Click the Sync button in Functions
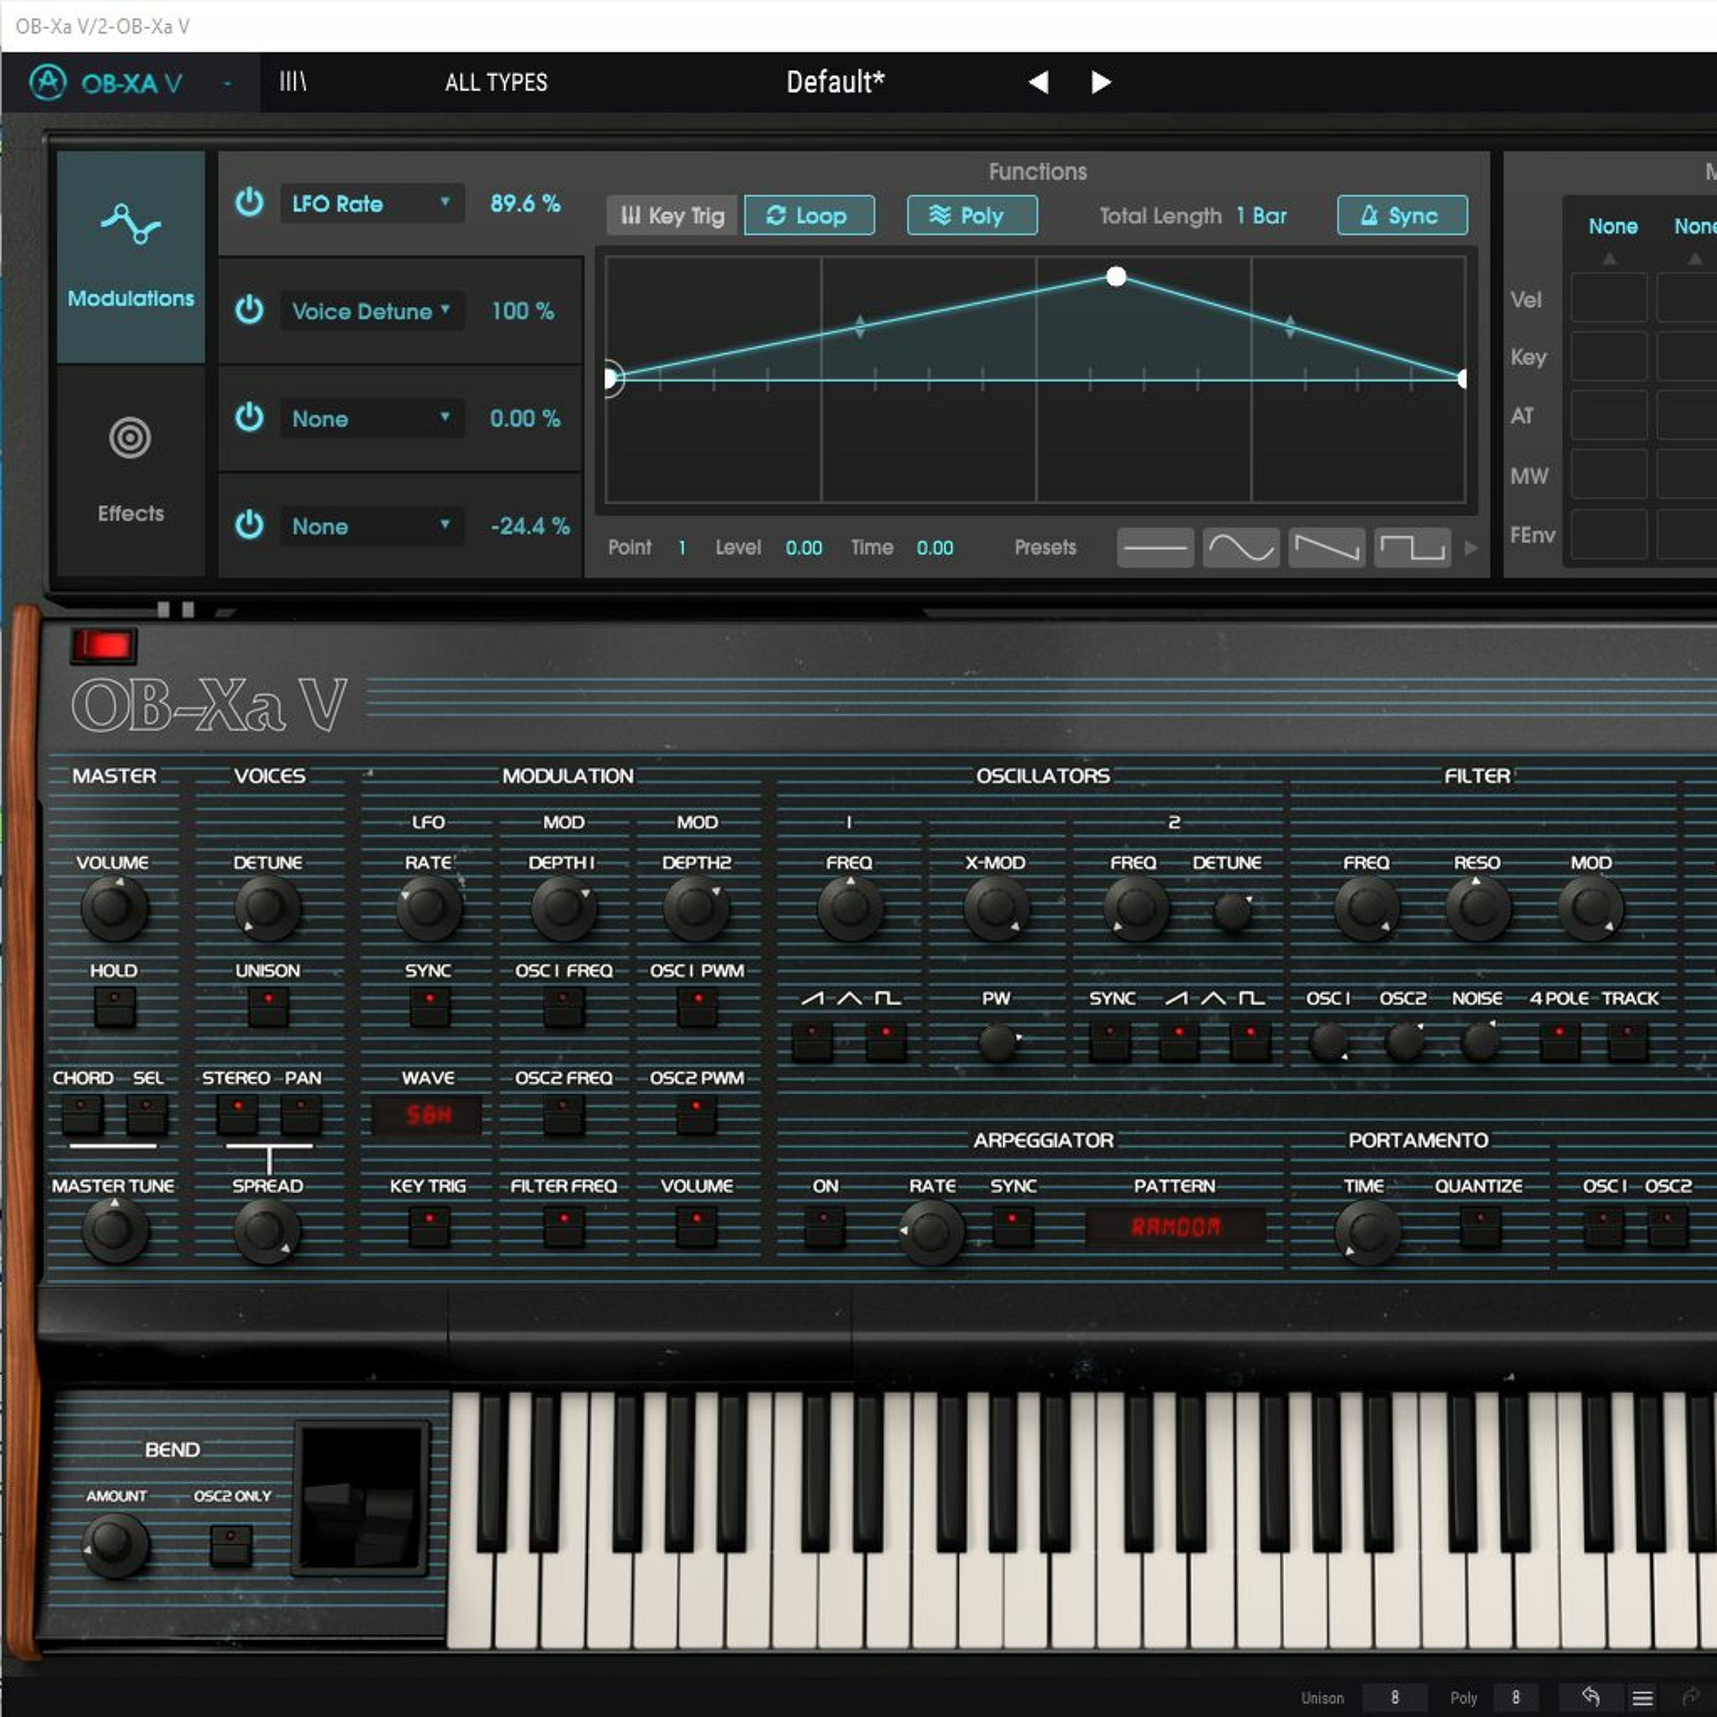The width and height of the screenshot is (1717, 1717). coord(1402,215)
